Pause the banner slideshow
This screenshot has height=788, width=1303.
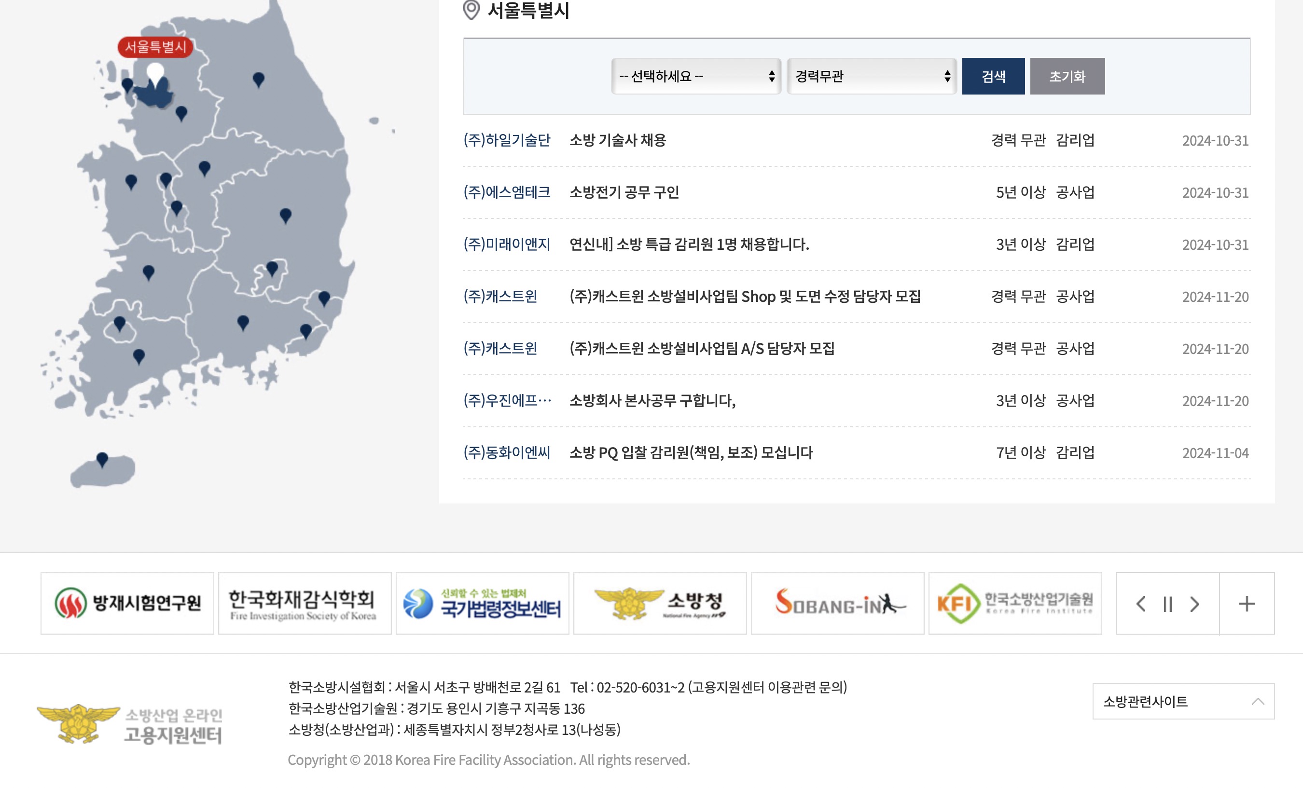click(1167, 604)
